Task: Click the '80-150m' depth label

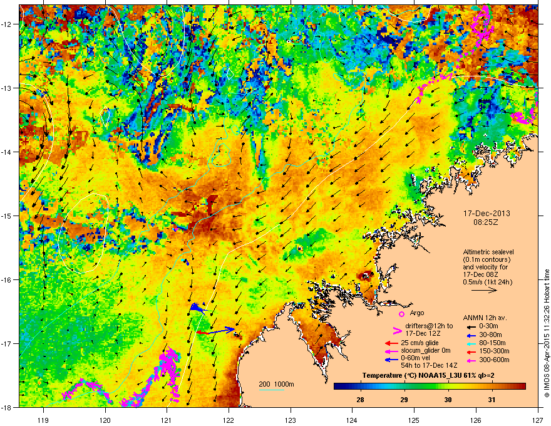Action: (492, 343)
